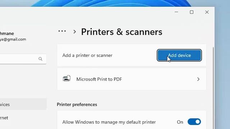Click the vertical scrollbar of the settings page
The height and width of the screenshot is (129, 230).
coord(213,88)
